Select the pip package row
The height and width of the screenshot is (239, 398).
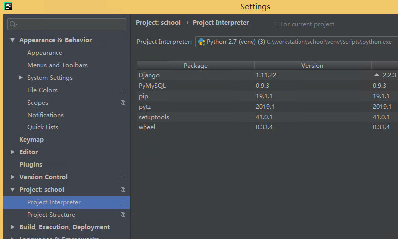click(x=268, y=96)
